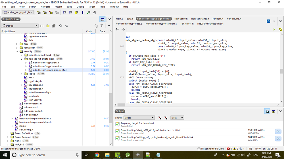Click the editor navigate forward arrow
Screen dimensions: 284x159
[123, 29]
